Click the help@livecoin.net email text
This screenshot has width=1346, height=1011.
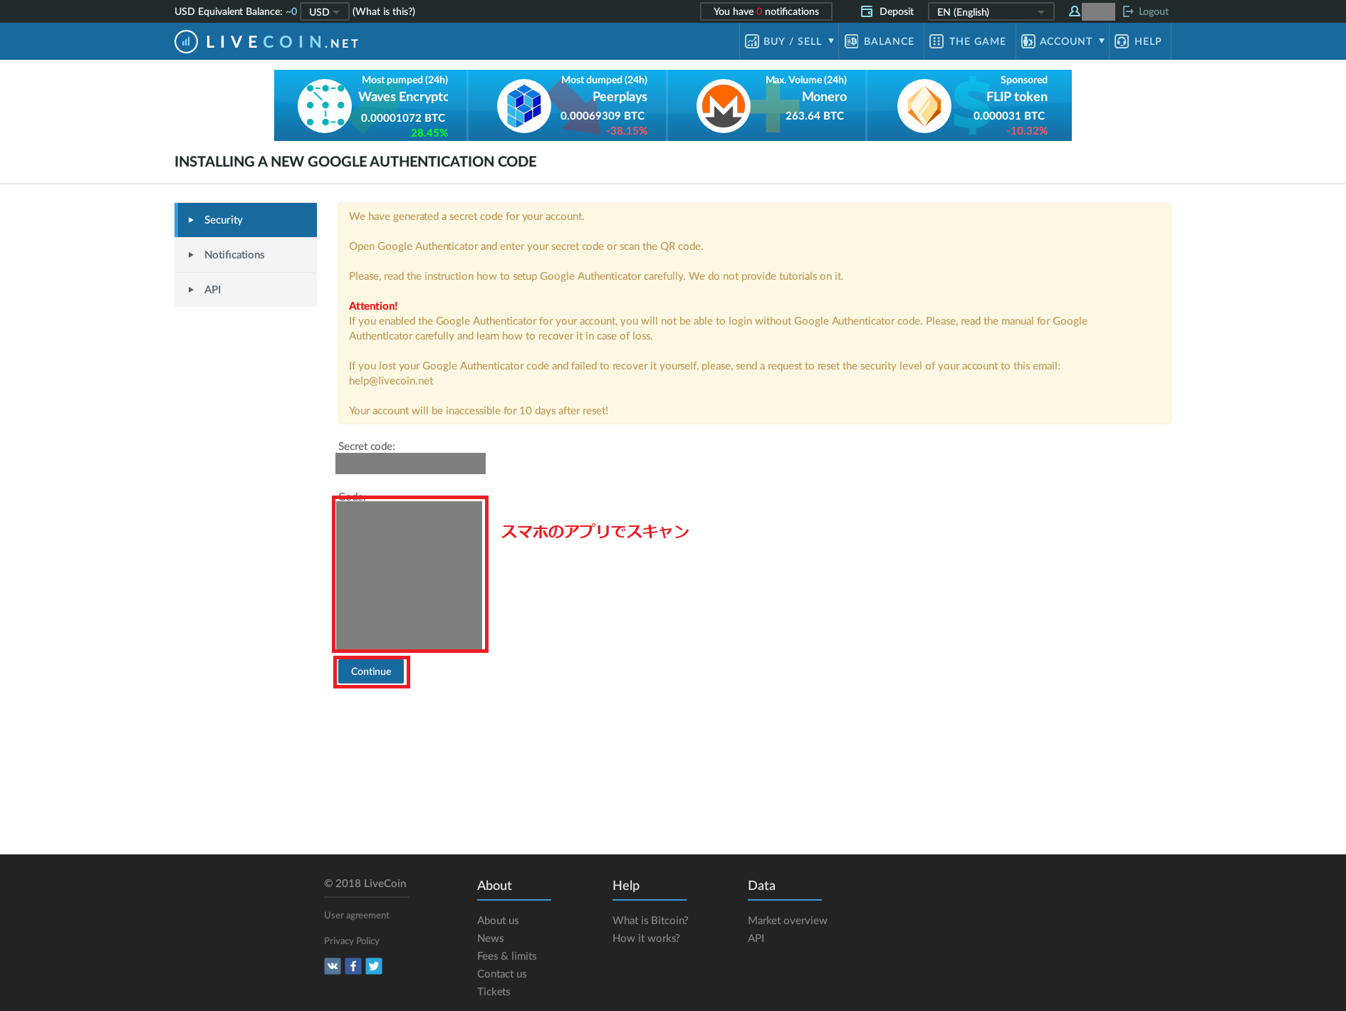tap(391, 381)
